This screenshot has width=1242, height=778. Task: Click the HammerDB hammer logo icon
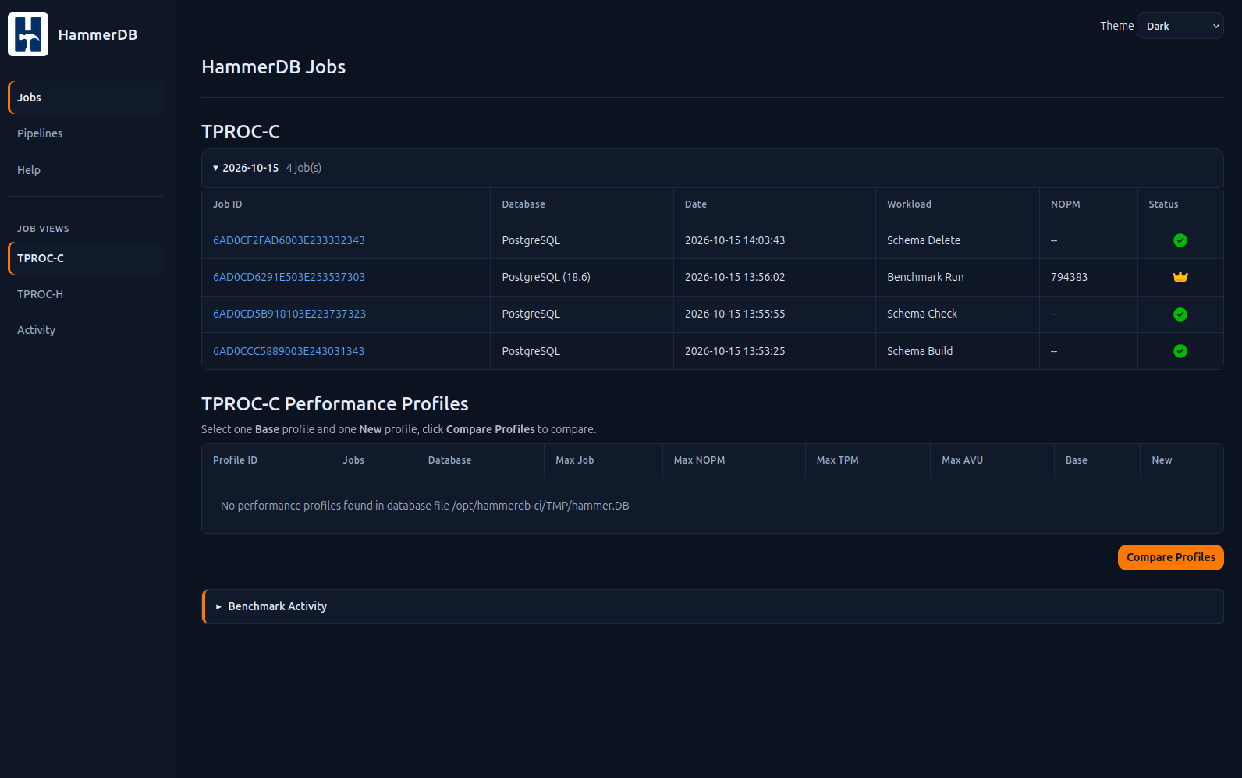click(28, 34)
